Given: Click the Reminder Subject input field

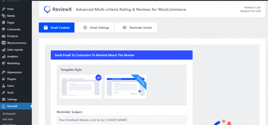Looking at the screenshot, I should click(x=122, y=120).
